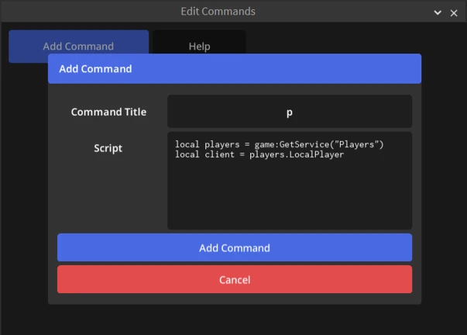Select the Add Command tab behind the dialog
467x335 pixels.
78,47
